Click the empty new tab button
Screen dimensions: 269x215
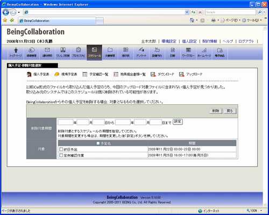pos(100,21)
